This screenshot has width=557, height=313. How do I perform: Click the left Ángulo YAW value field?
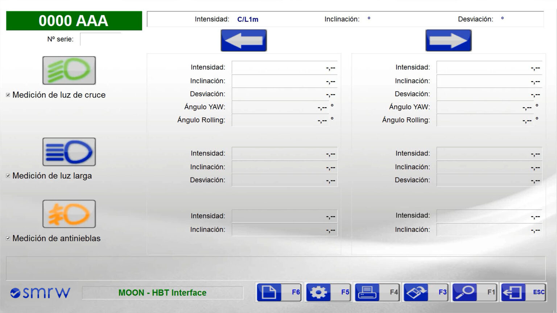pyautogui.click(x=281, y=107)
